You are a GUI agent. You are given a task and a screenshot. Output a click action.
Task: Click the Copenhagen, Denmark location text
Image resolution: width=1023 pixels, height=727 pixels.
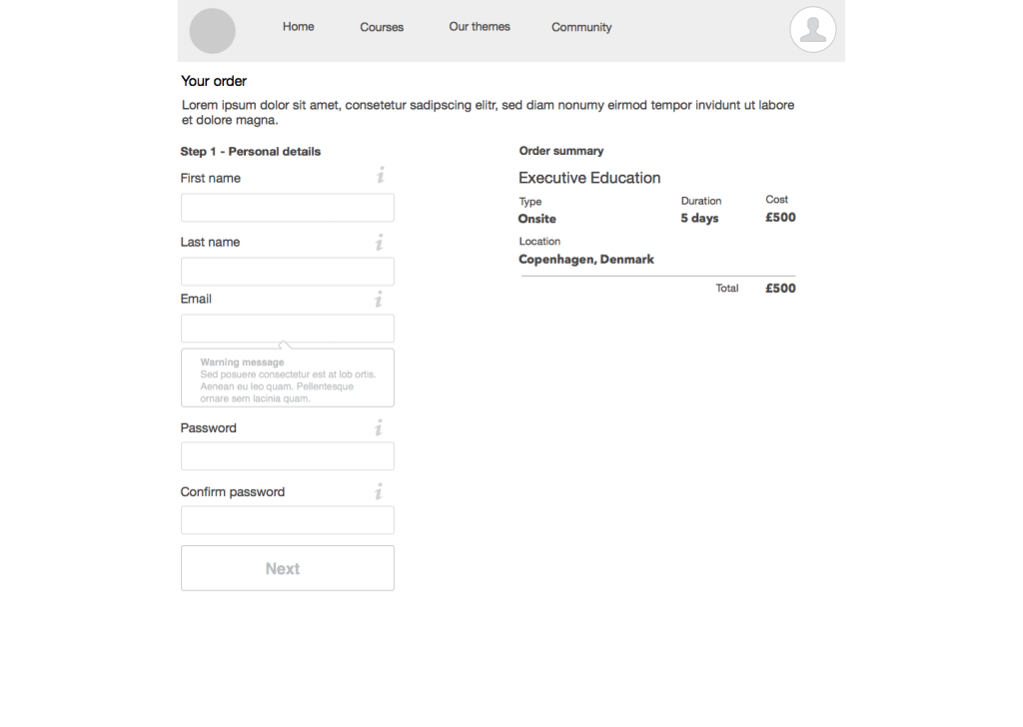586,260
